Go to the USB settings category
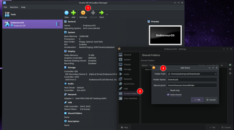This screenshot has height=130, width=234. click(126, 89)
